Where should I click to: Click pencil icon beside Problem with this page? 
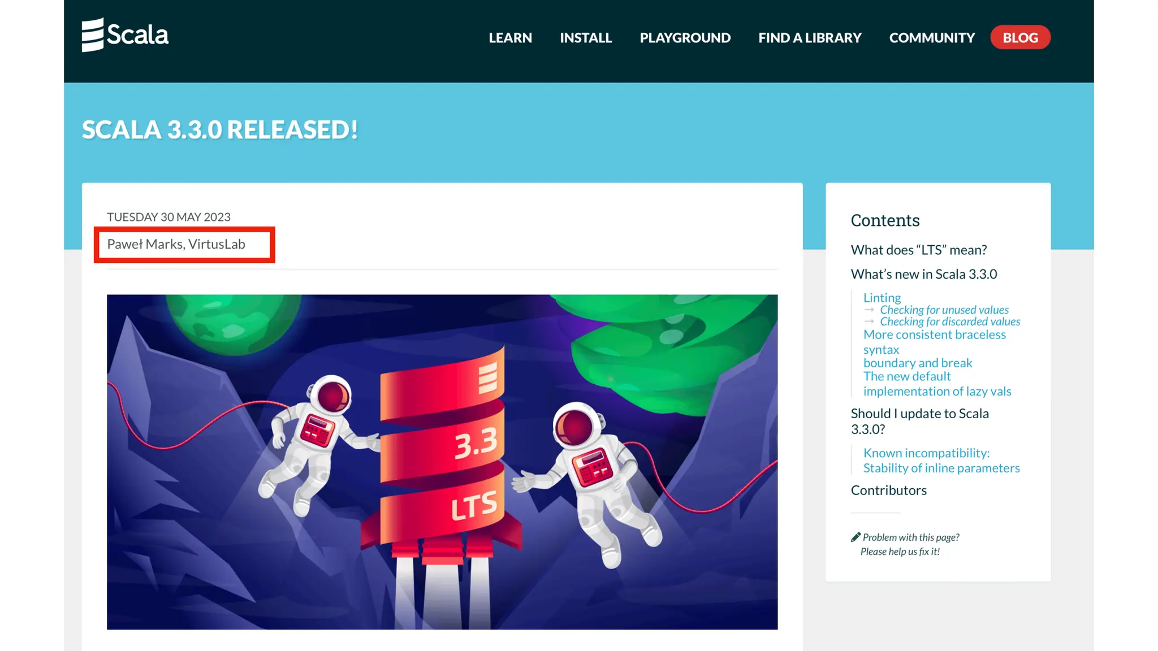click(855, 537)
